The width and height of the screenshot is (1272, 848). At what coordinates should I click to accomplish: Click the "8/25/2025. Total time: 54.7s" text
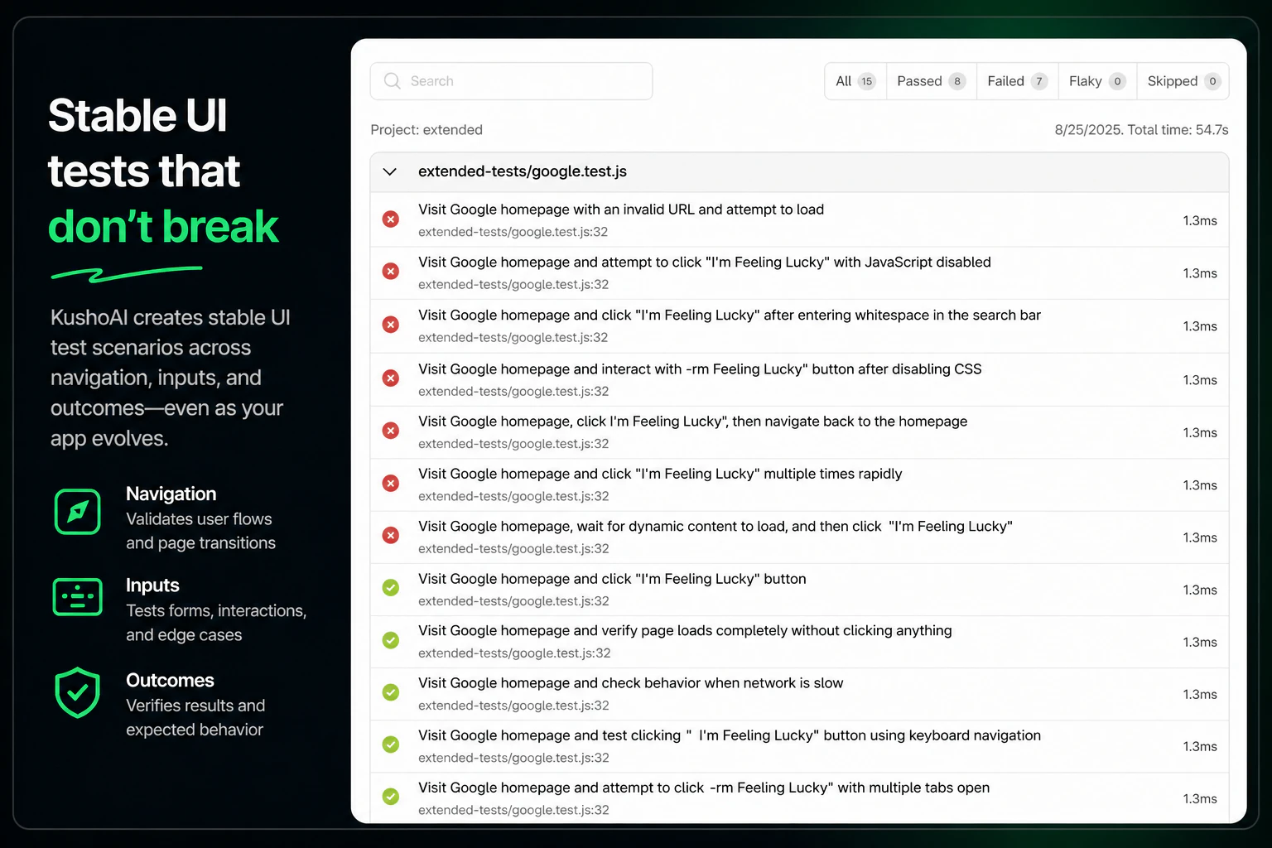click(1141, 130)
